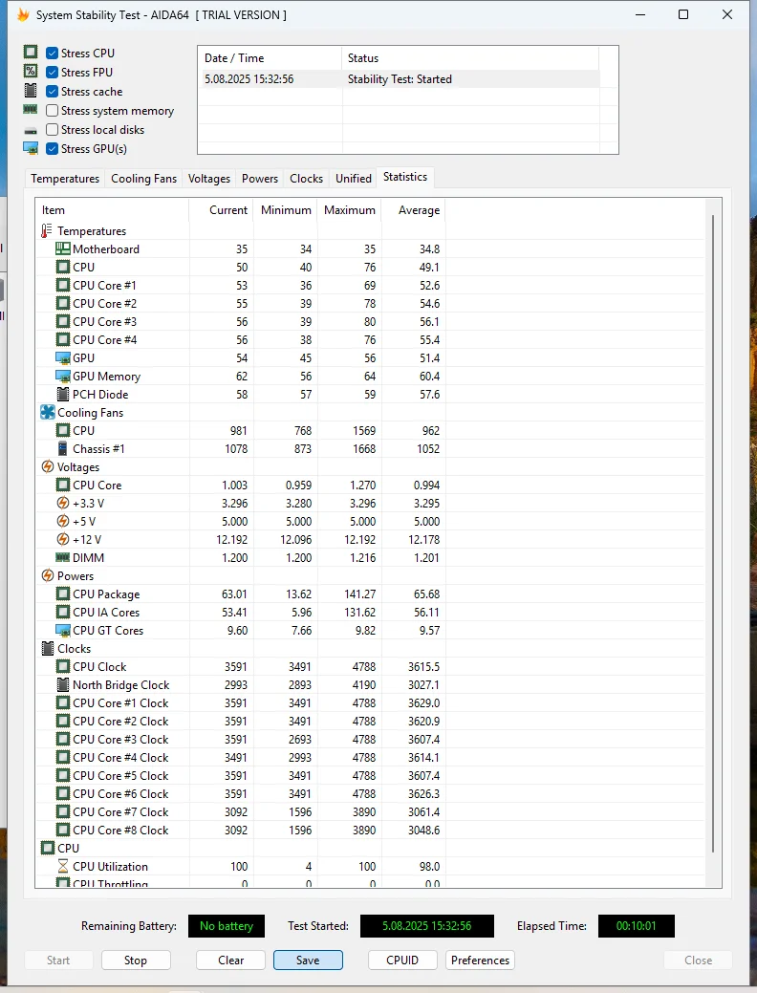
Task: Click the Current column header
Action: [x=221, y=210]
